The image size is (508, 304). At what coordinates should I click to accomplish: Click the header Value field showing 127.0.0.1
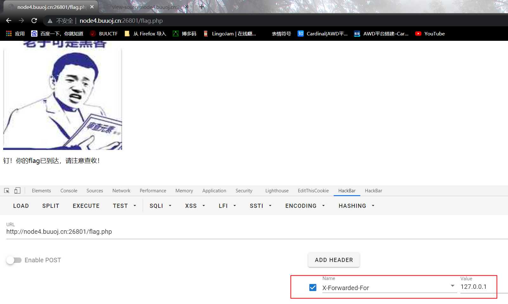click(477, 287)
